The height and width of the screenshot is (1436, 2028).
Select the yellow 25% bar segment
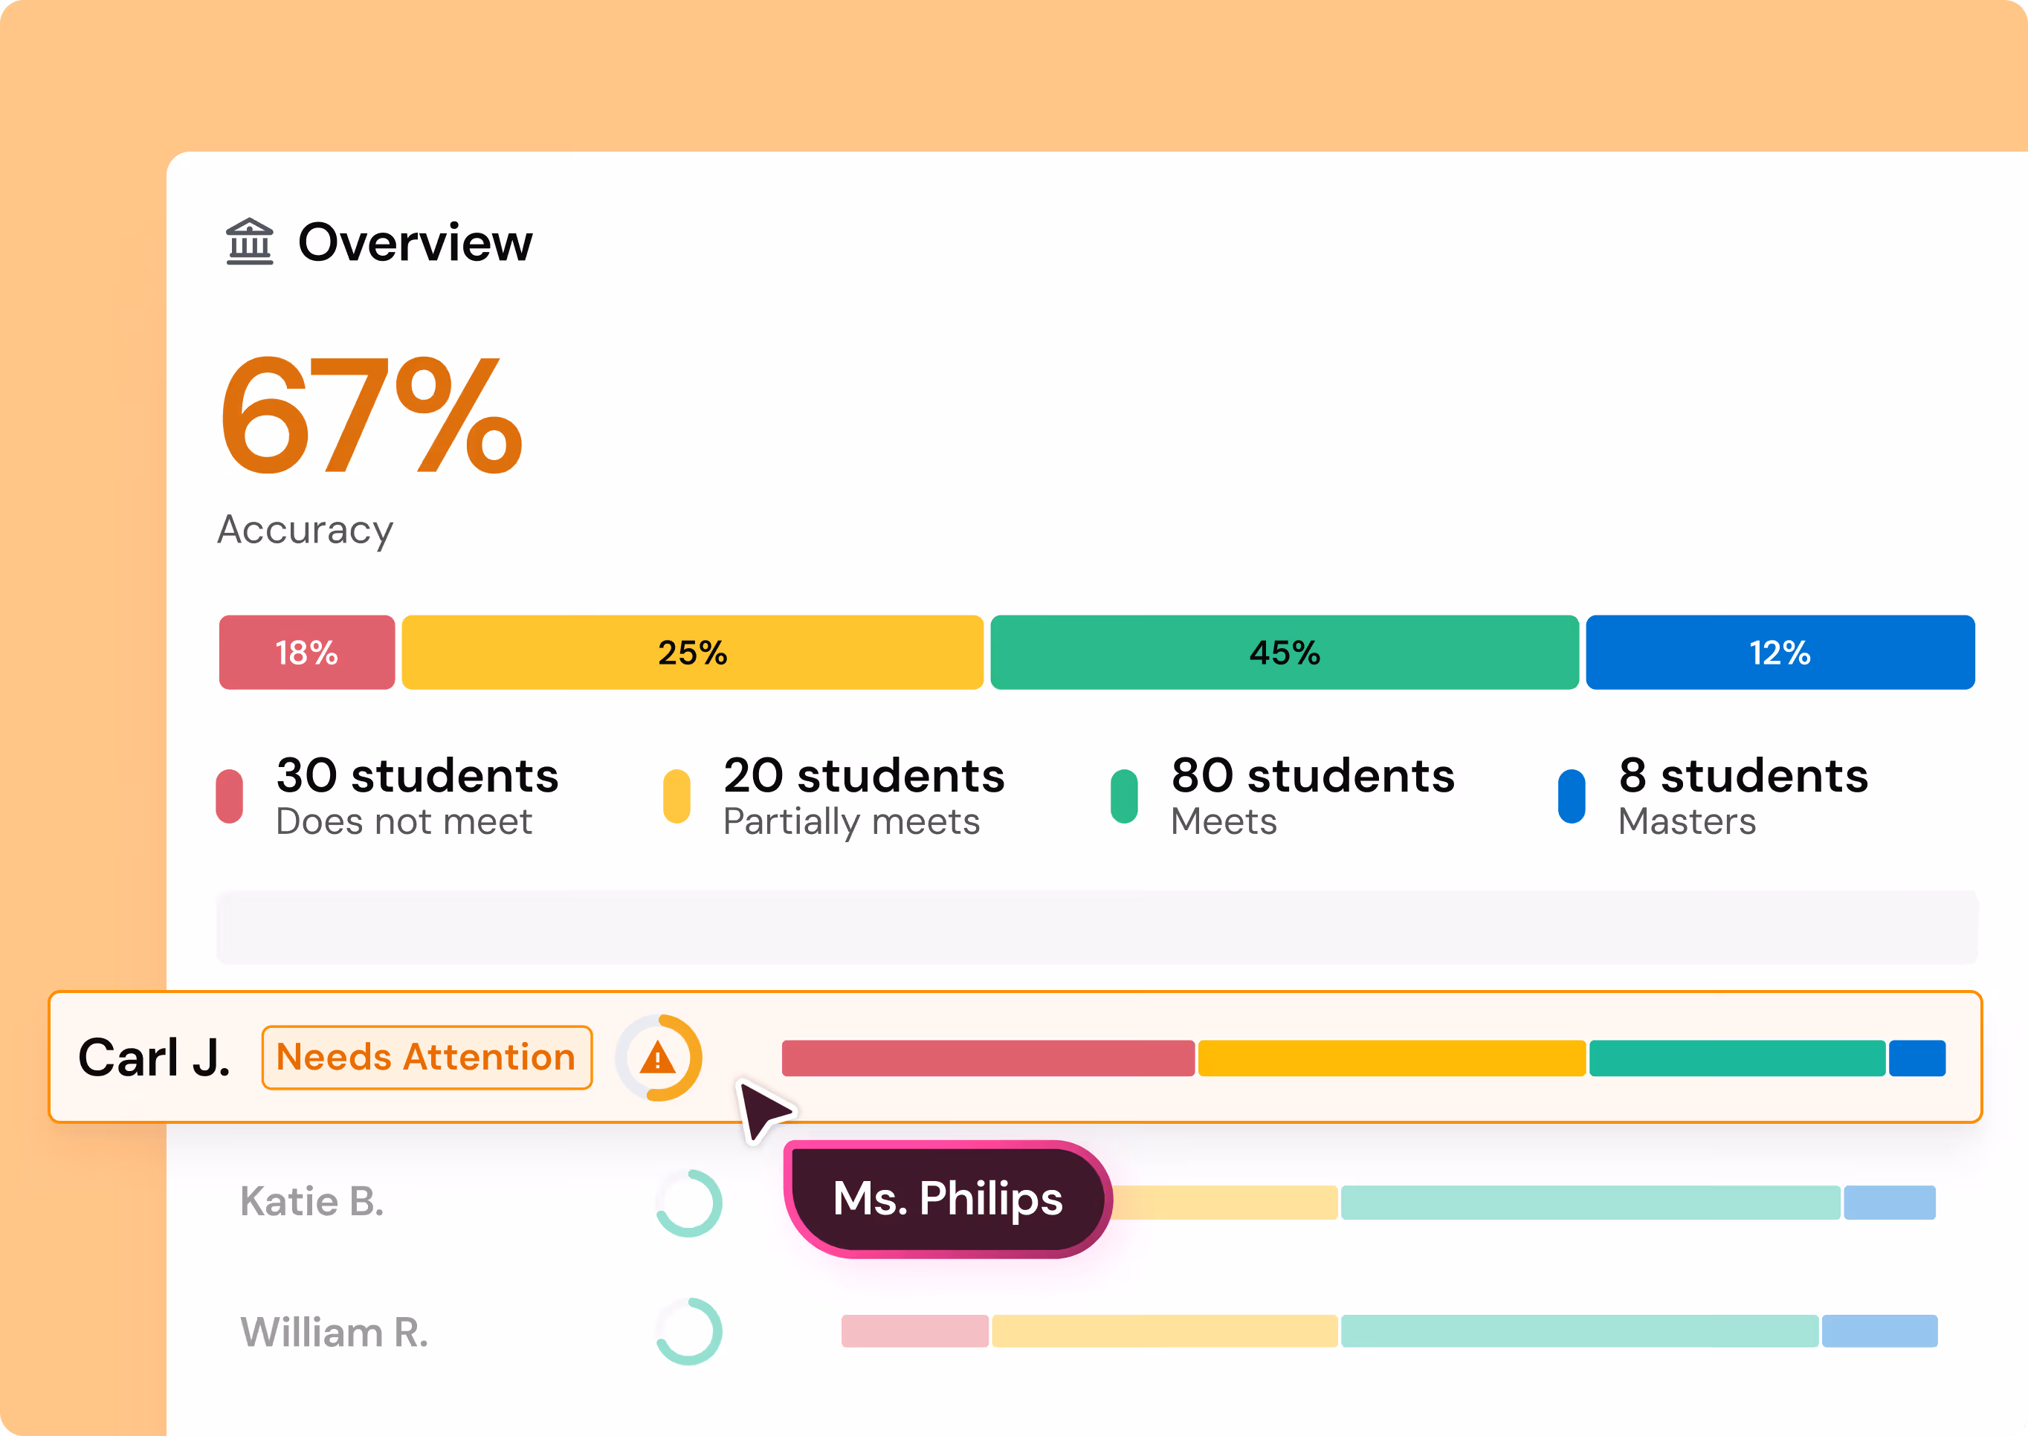click(693, 653)
